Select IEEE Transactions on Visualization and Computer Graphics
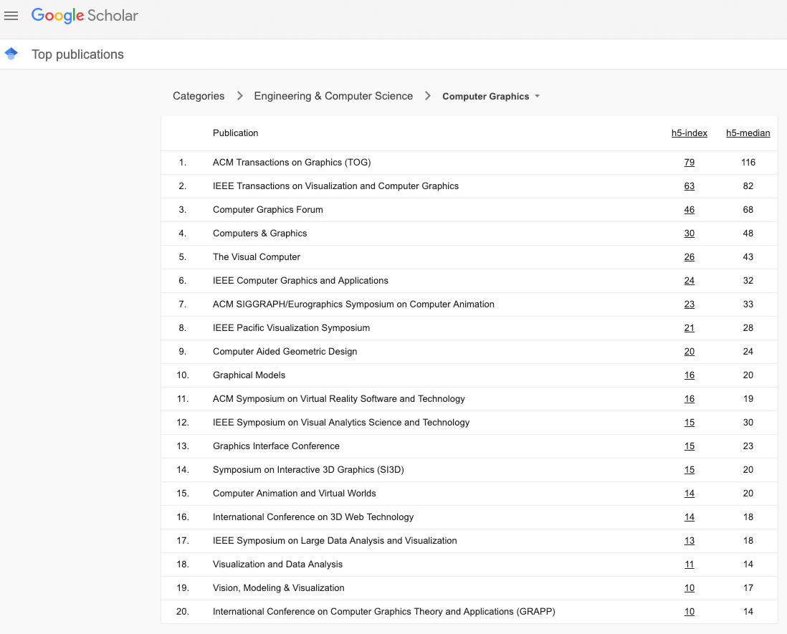 (335, 186)
